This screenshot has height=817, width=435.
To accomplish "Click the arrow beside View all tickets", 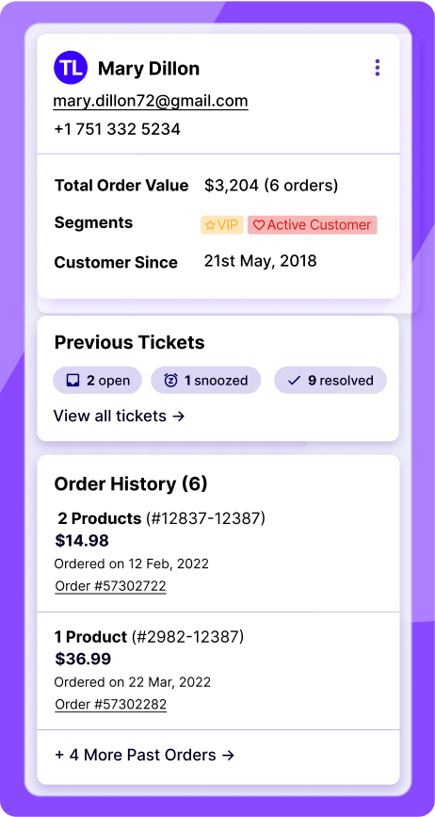I will (179, 417).
